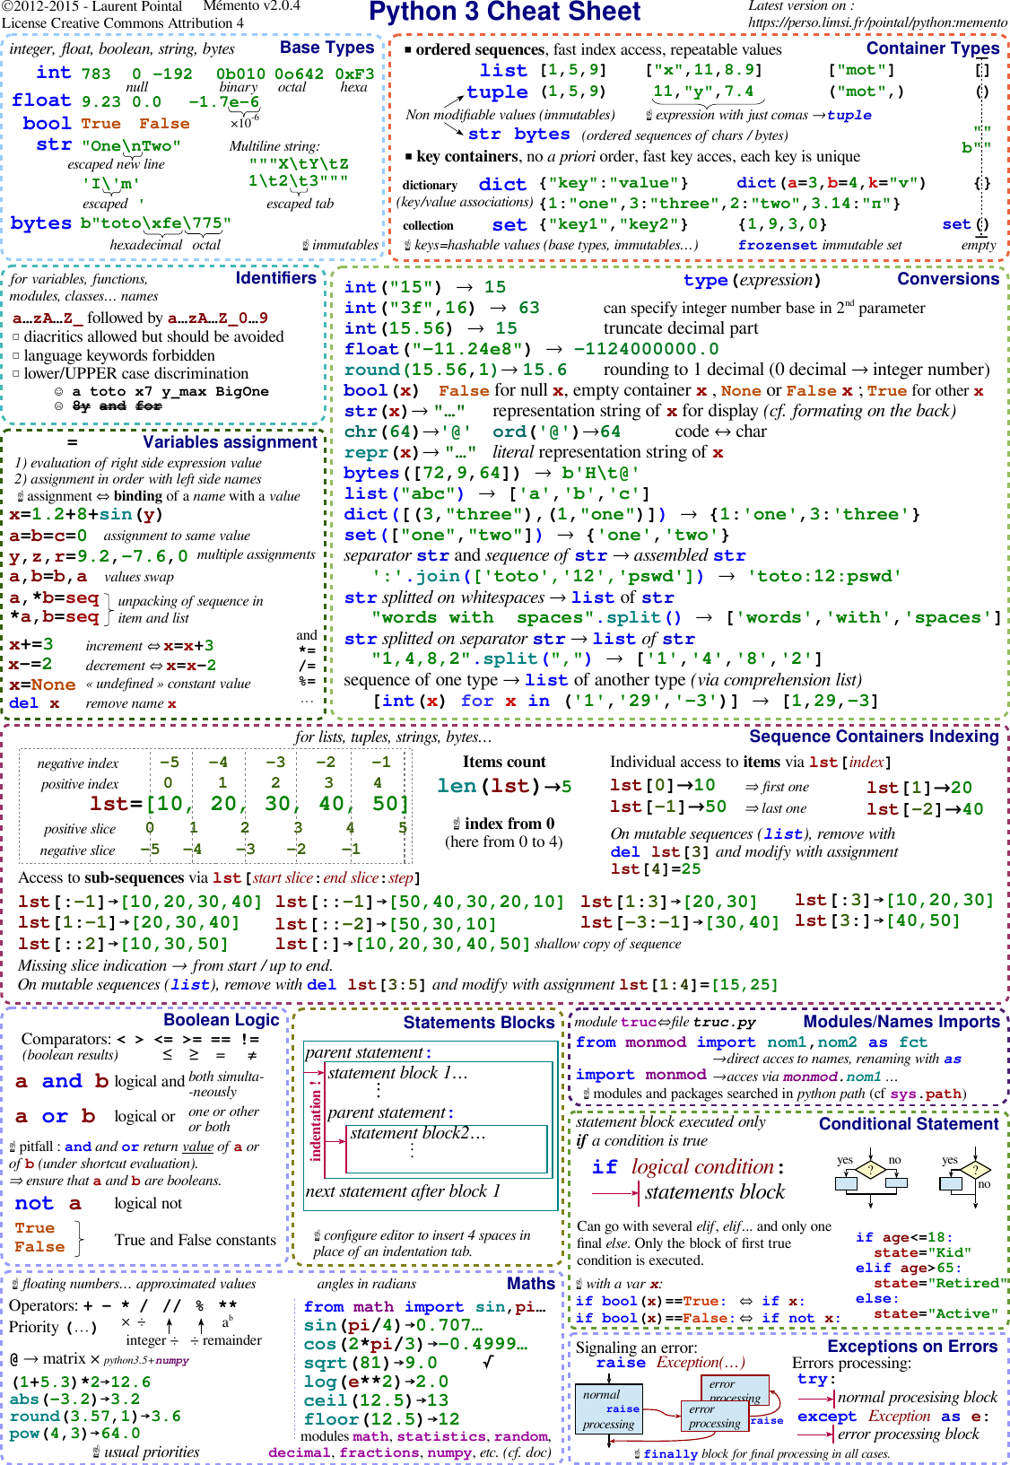Click the 'type(expression)' text

point(752,280)
